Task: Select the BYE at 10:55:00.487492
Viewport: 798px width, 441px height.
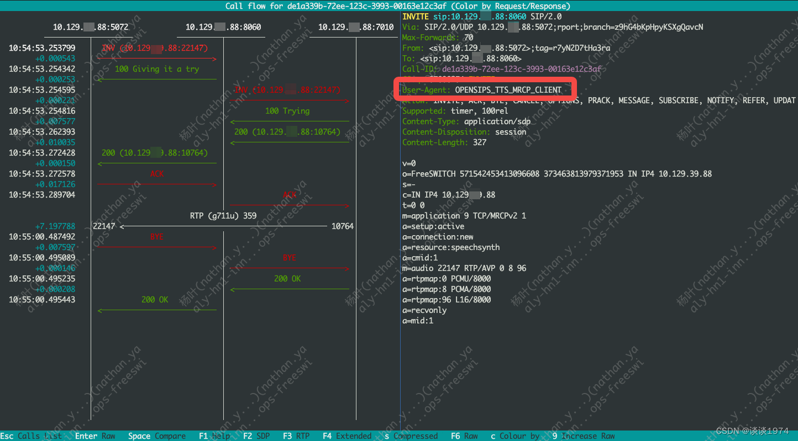Action: (157, 237)
